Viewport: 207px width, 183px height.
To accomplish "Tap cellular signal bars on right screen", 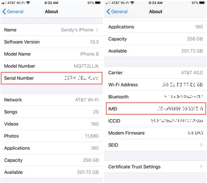I will 108,3.
